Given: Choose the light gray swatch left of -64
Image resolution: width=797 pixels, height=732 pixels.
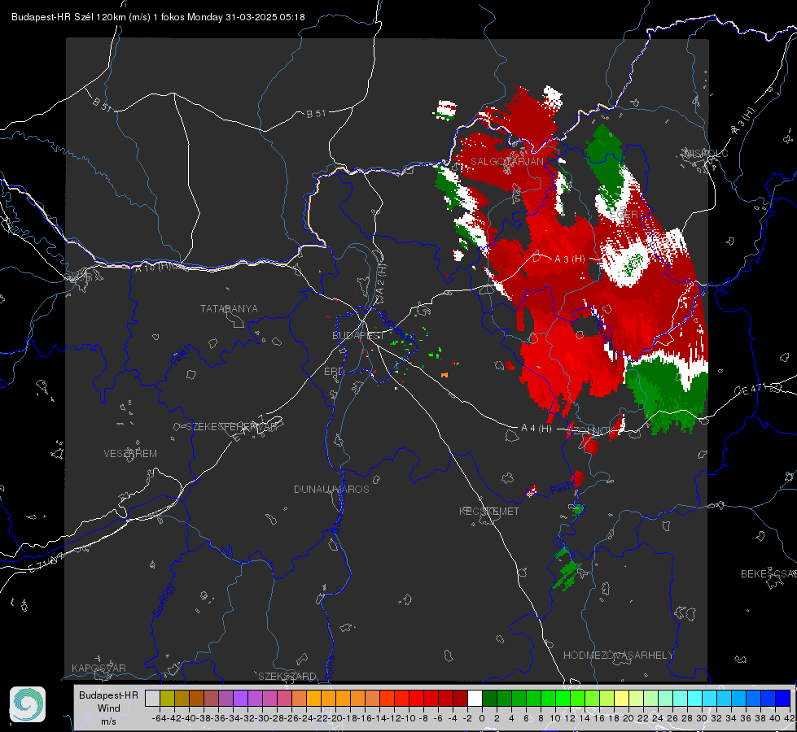Looking at the screenshot, I should 152,699.
